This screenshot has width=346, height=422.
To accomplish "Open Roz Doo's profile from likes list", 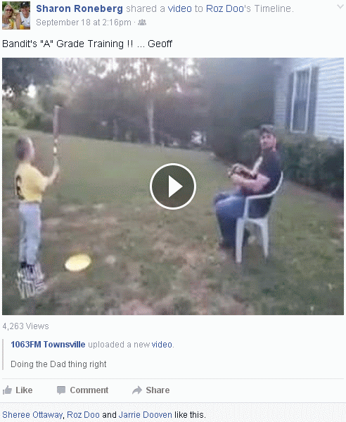I will click(x=83, y=414).
